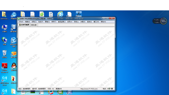The height and width of the screenshot is (95, 169).
Task: Select the Recycle Bin desktop icon
Action: [x=4, y=54]
